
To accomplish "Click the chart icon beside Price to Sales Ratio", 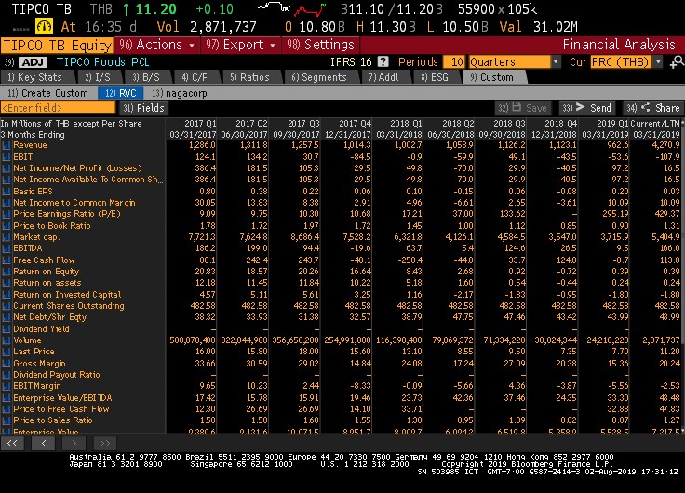I will 7,420.
